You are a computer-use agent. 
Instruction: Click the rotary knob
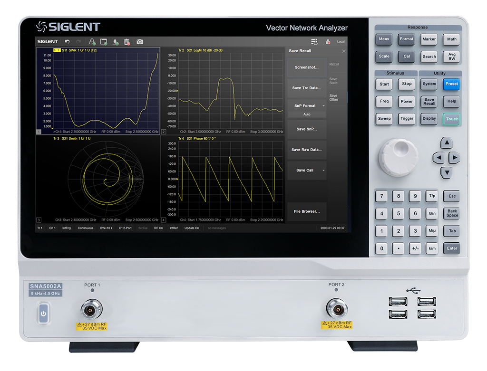coord(399,157)
